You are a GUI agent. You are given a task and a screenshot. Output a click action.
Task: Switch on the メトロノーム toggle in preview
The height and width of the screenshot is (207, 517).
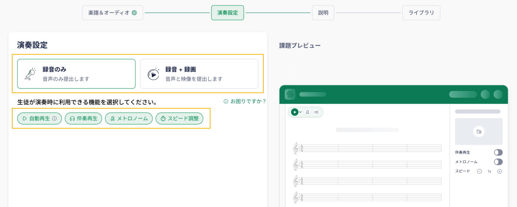pyautogui.click(x=498, y=162)
